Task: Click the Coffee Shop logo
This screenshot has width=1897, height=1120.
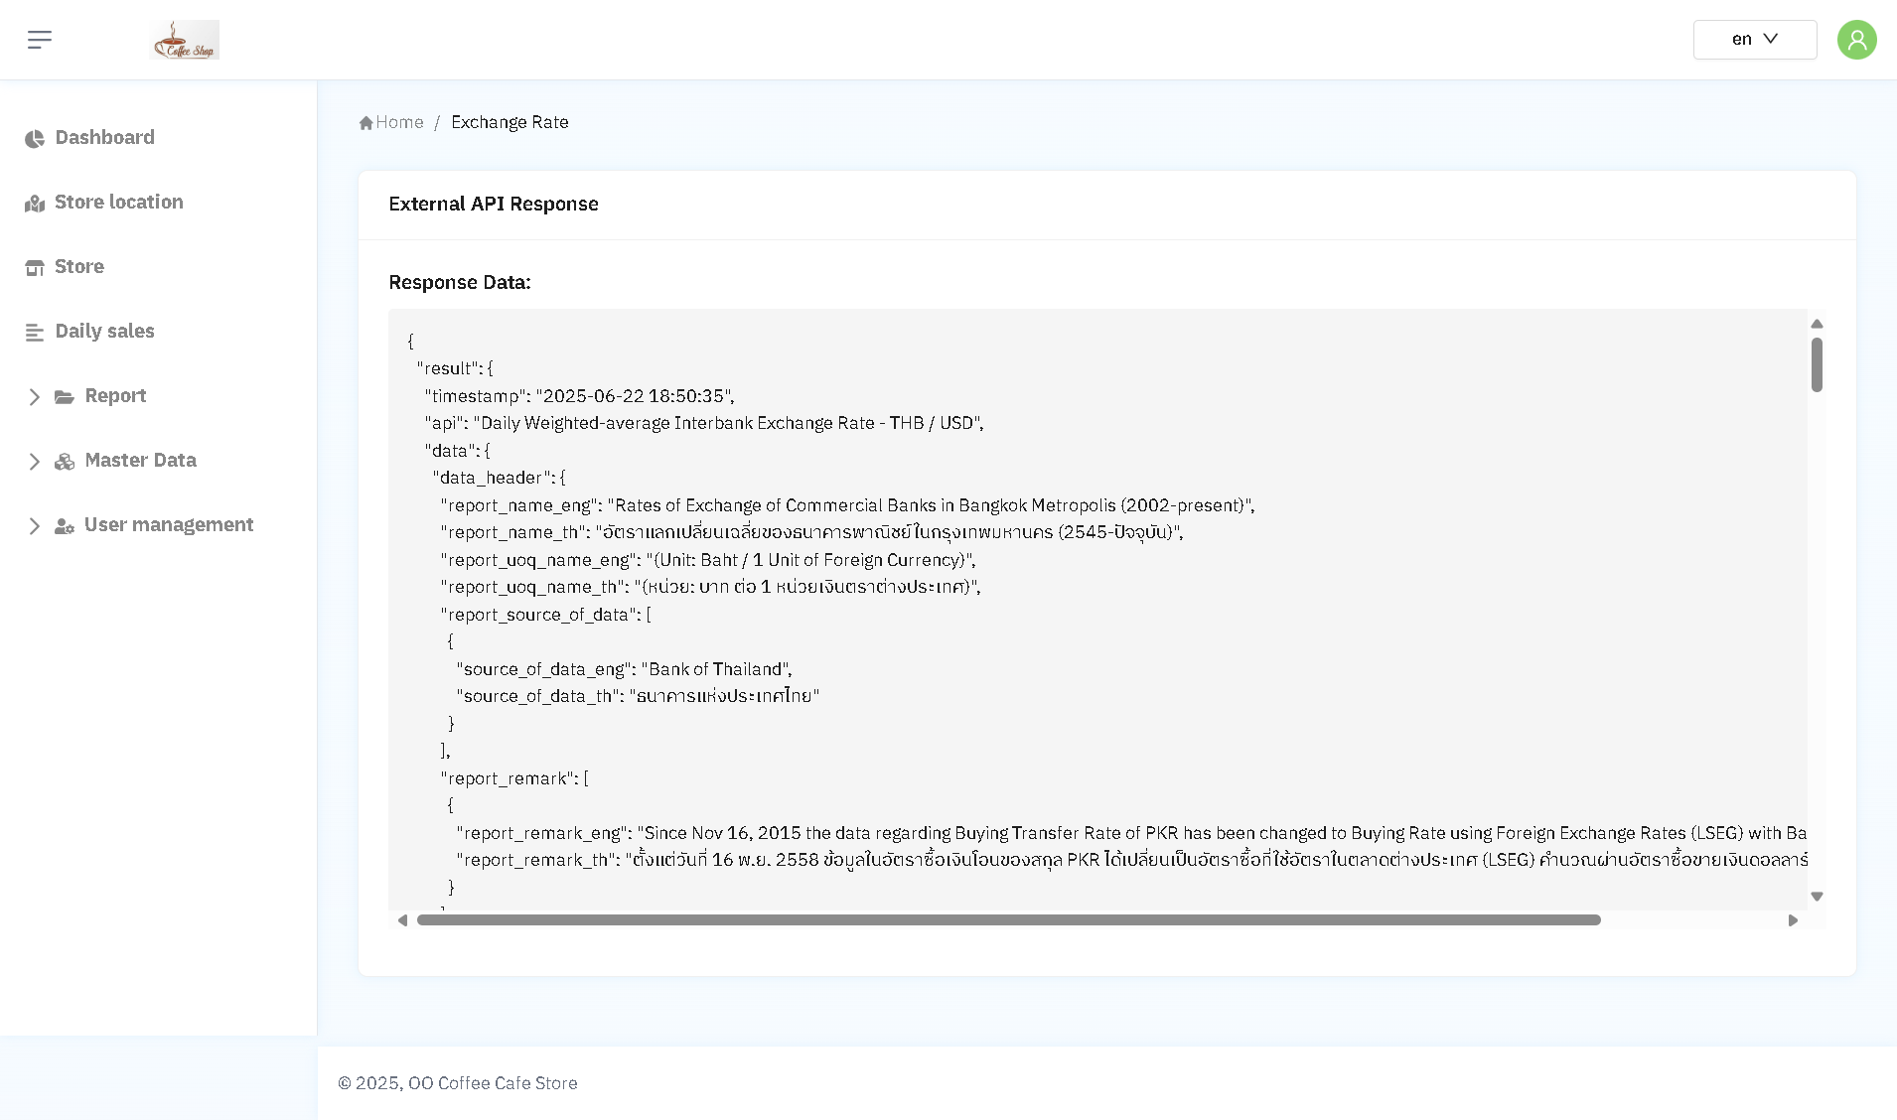Action: [x=185, y=40]
